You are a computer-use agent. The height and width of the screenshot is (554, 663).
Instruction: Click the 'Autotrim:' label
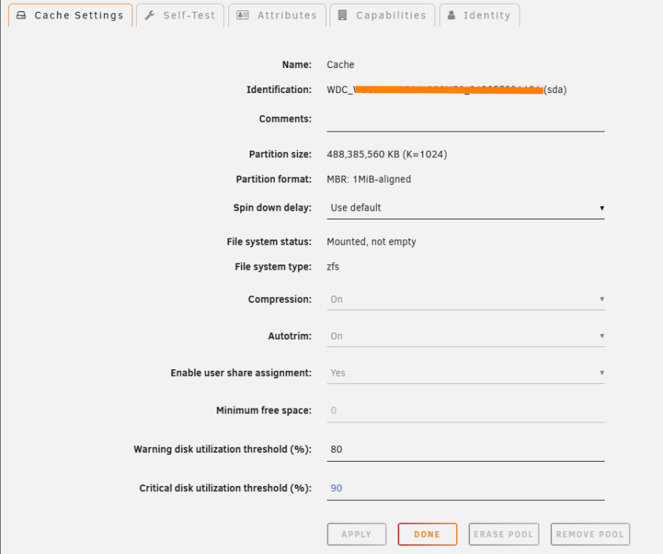290,336
